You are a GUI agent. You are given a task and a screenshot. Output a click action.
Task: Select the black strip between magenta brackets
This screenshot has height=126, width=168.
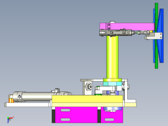(x=99, y=116)
